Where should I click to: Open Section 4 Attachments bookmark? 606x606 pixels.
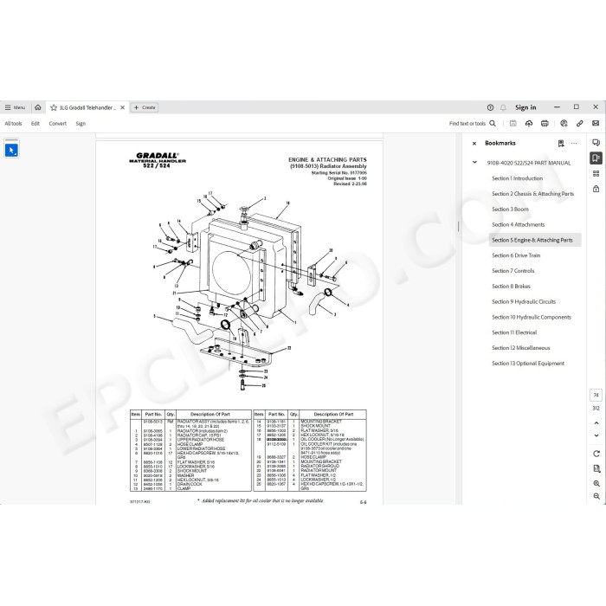(x=518, y=225)
